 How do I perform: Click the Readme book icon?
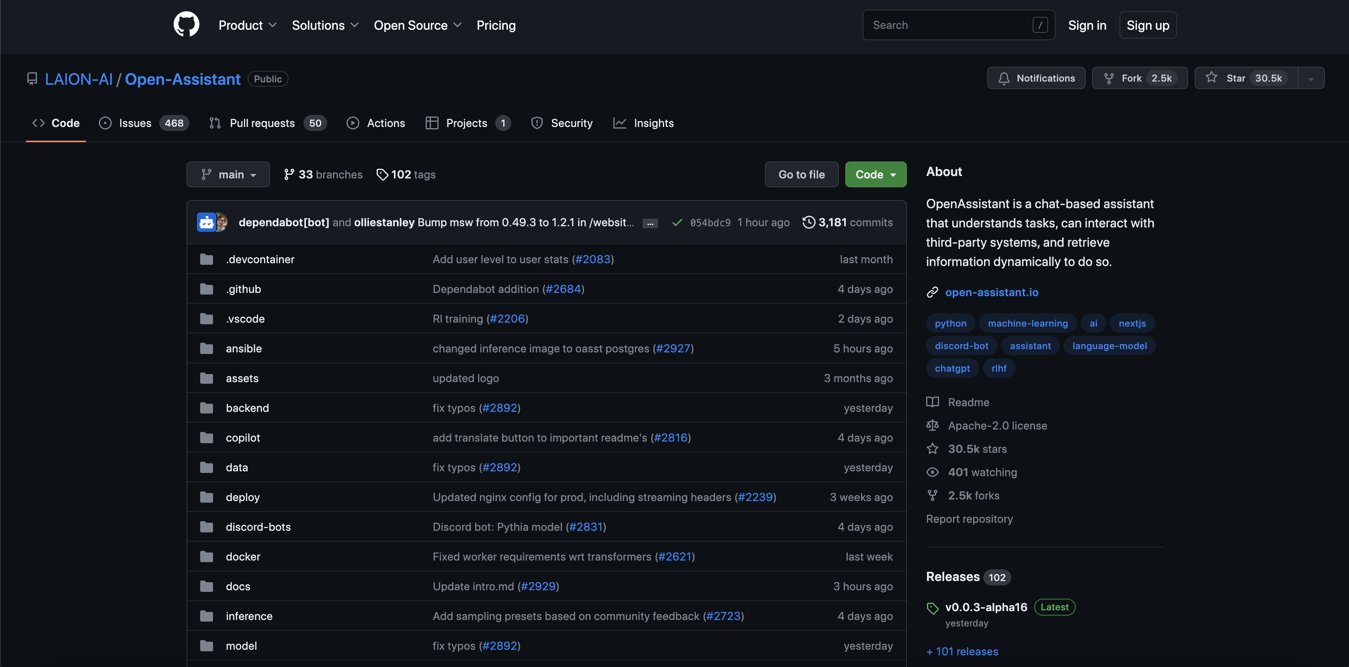[932, 402]
